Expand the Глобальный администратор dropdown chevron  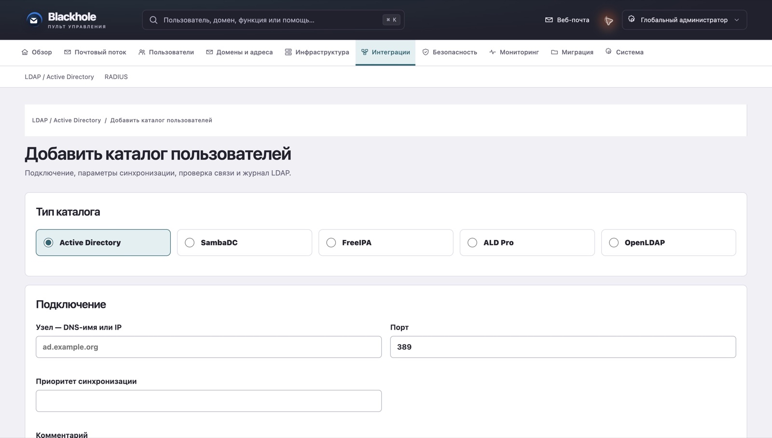pyautogui.click(x=737, y=20)
